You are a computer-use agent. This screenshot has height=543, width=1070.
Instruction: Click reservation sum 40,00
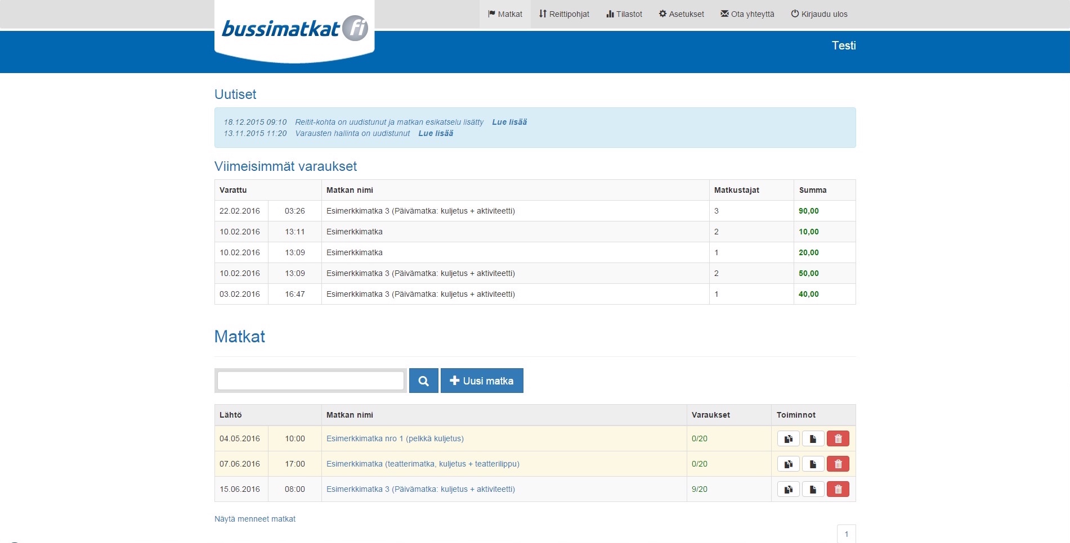tap(809, 294)
